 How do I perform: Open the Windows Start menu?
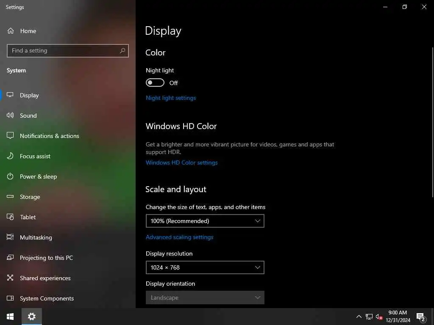(10, 317)
